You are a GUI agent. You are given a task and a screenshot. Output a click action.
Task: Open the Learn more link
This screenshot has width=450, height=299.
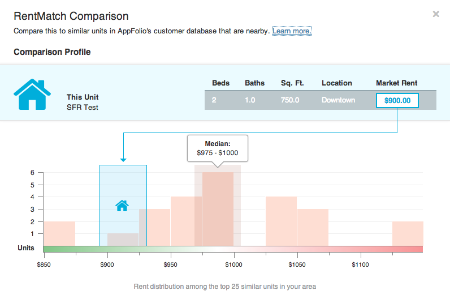coord(292,31)
